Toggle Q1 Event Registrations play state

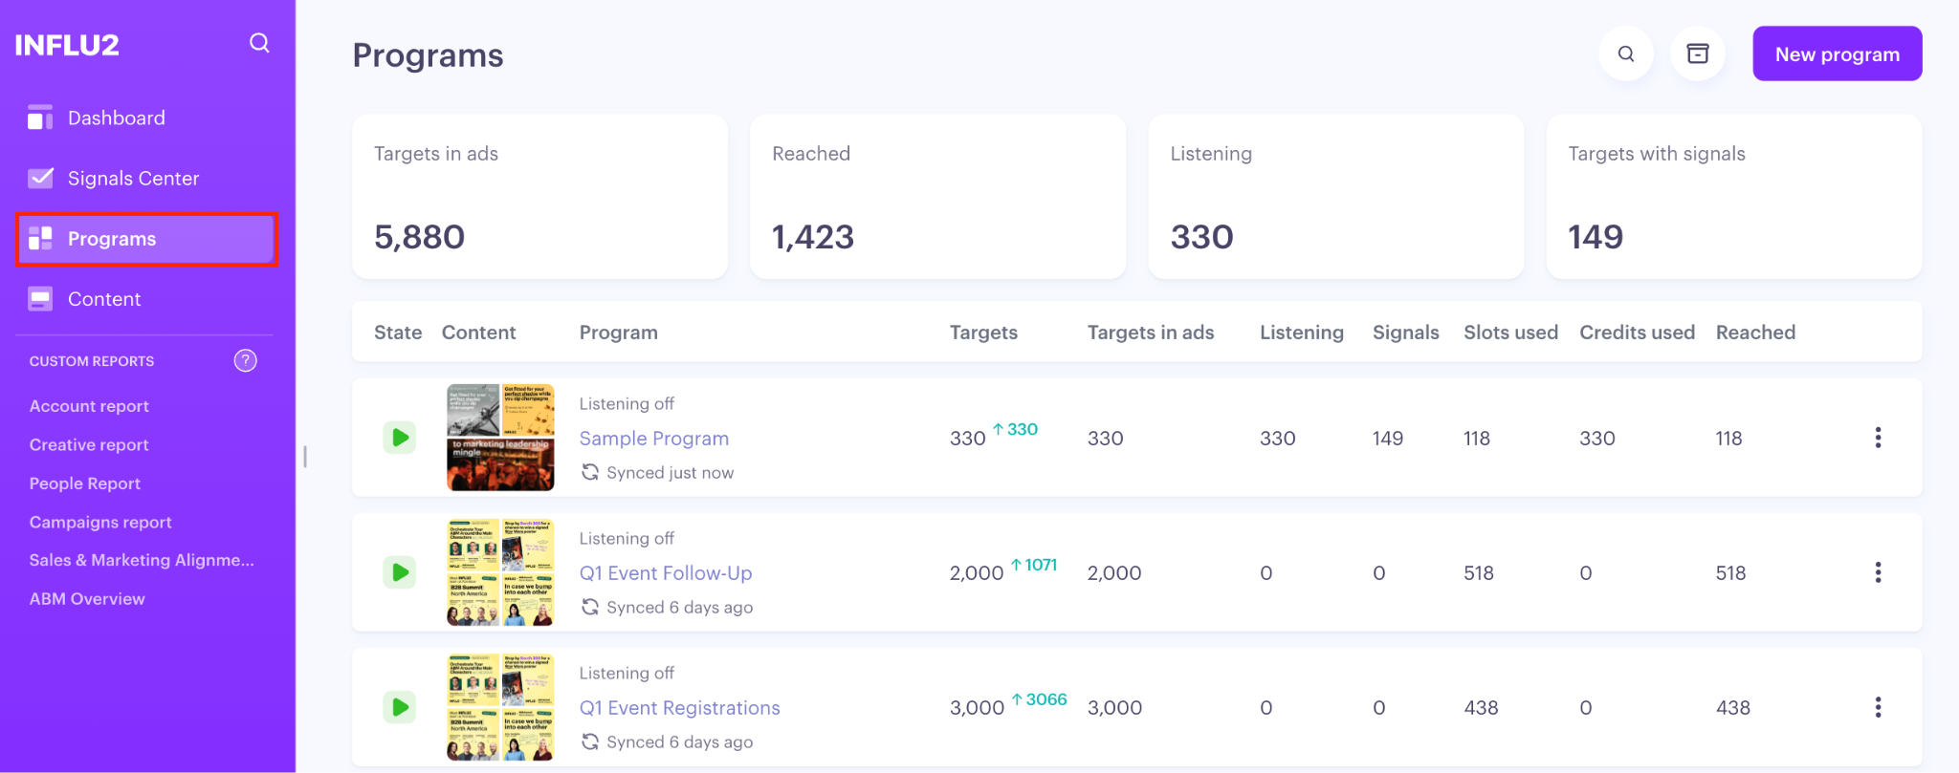tap(400, 707)
